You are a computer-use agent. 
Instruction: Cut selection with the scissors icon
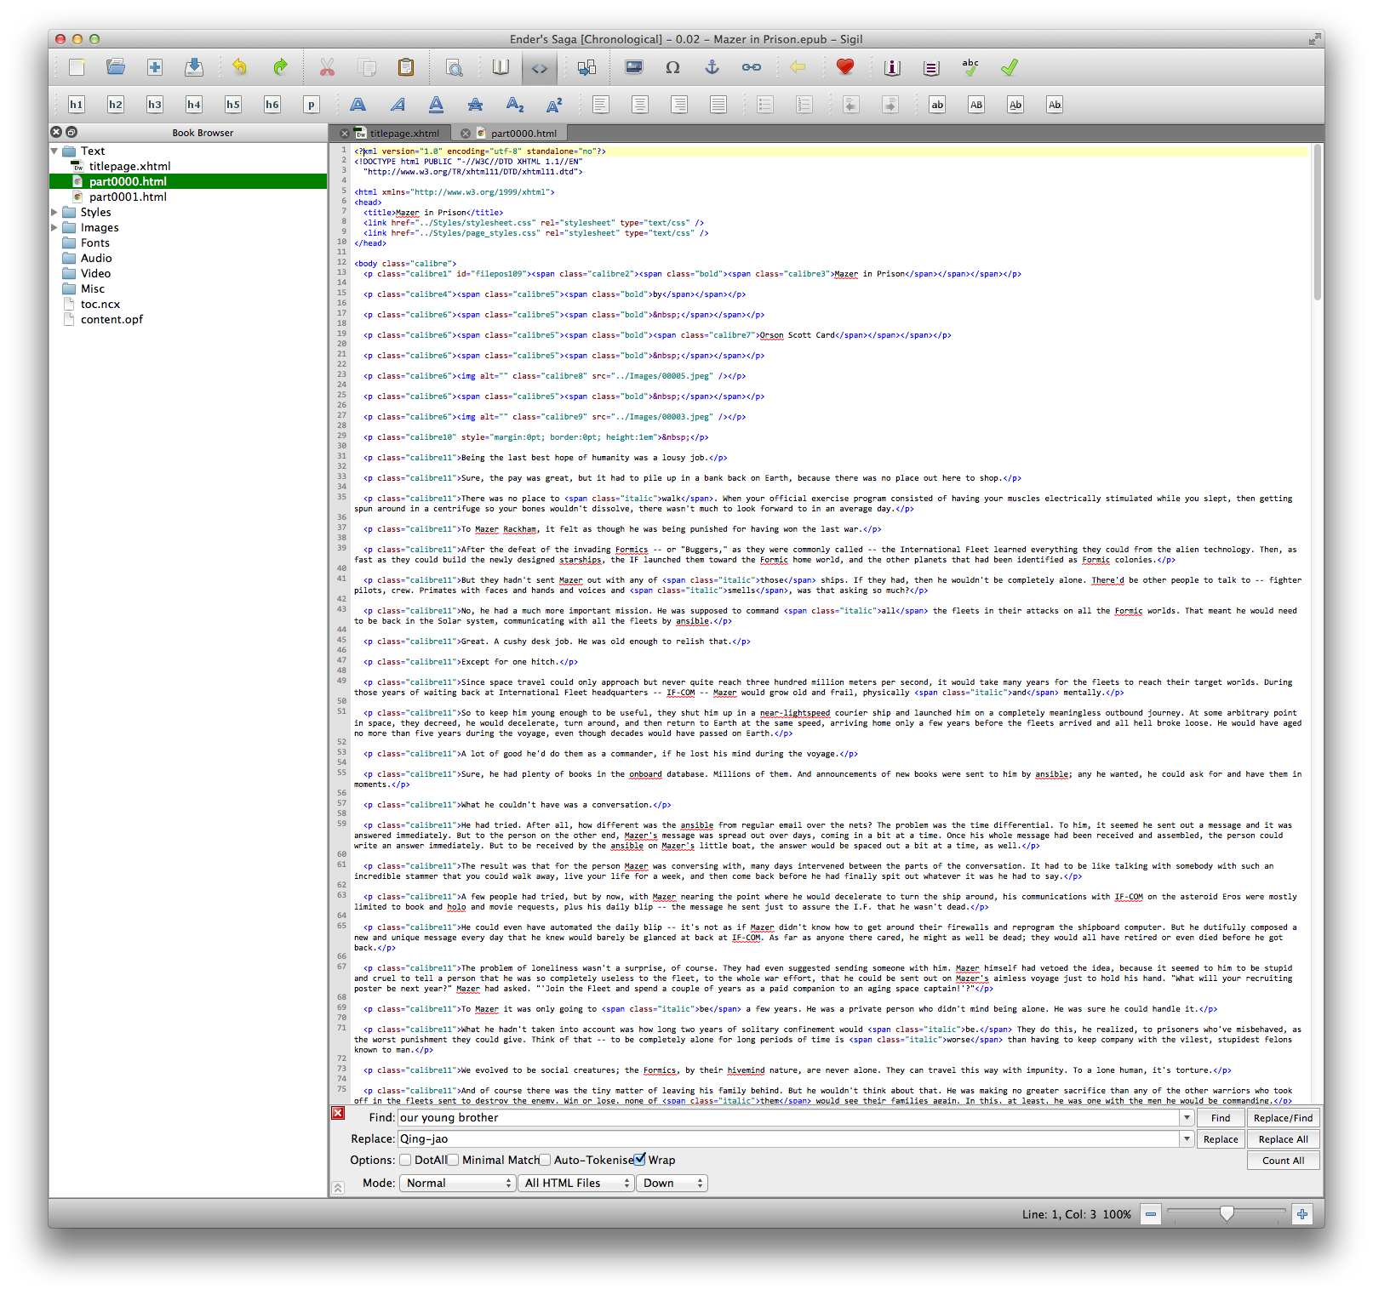point(327,67)
